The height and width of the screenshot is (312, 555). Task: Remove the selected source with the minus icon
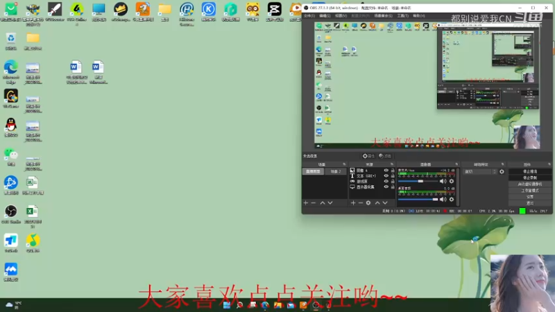point(360,202)
